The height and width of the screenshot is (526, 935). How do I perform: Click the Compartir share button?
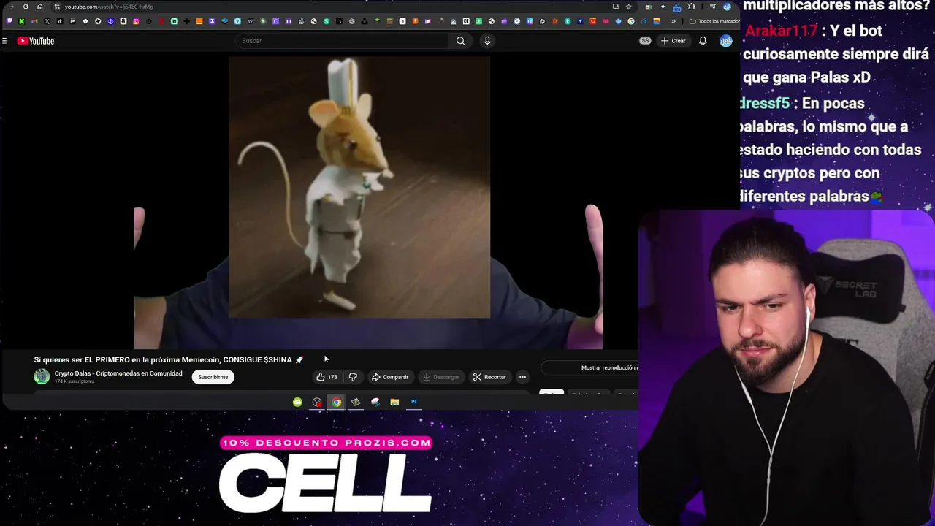click(x=390, y=377)
